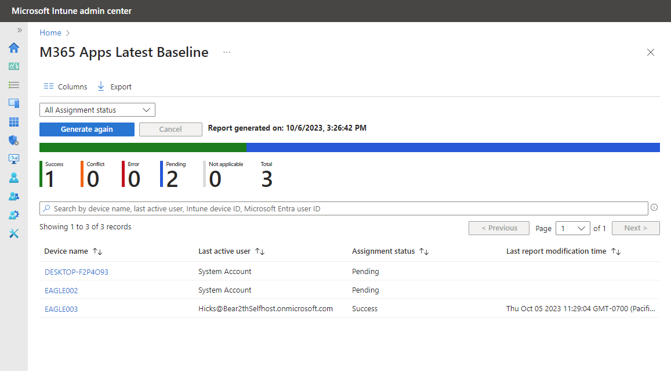This screenshot has width=671, height=371.
Task: Open the Apps grid icon
Action: click(x=13, y=121)
